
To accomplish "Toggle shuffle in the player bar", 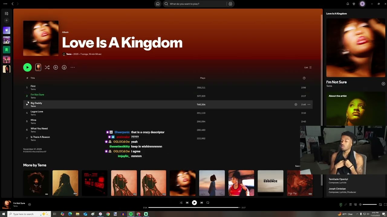I will 181,203.
